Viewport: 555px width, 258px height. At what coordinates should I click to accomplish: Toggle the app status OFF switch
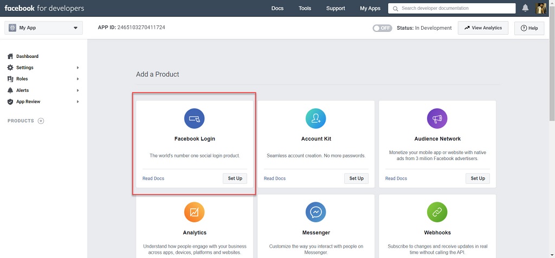click(x=382, y=28)
